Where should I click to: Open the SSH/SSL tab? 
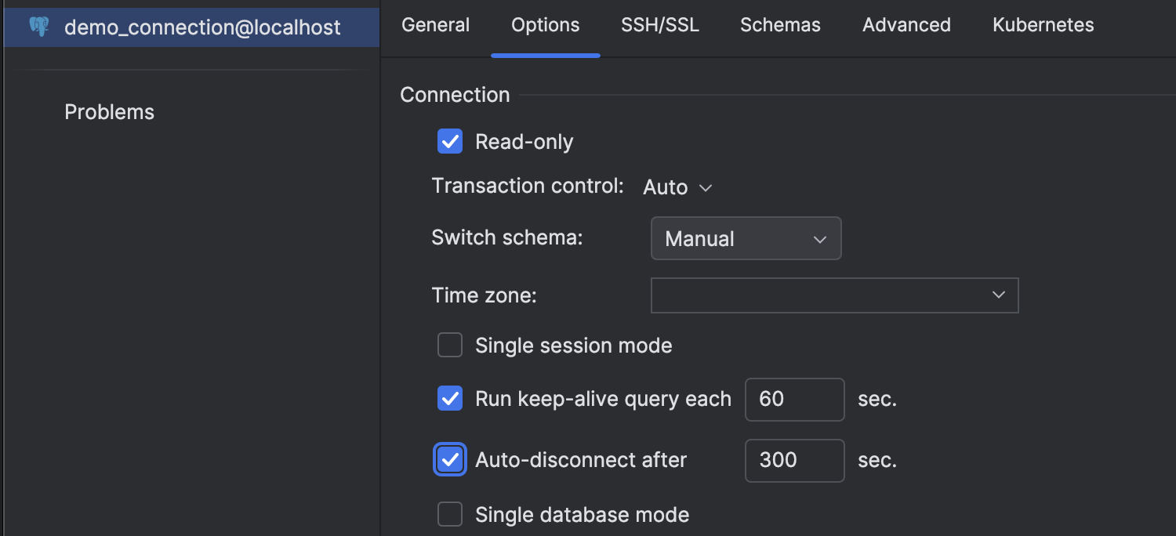(659, 25)
